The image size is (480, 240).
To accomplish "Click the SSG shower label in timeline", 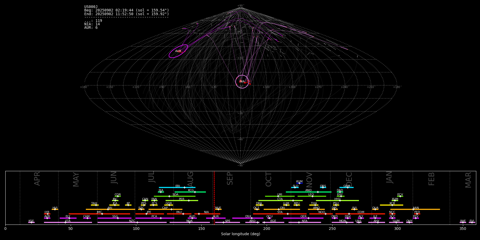I will [x=115, y=216].
